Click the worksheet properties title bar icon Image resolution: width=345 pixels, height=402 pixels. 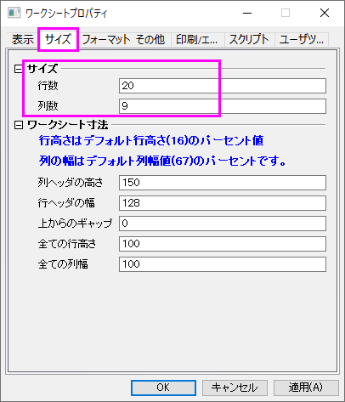(x=14, y=13)
